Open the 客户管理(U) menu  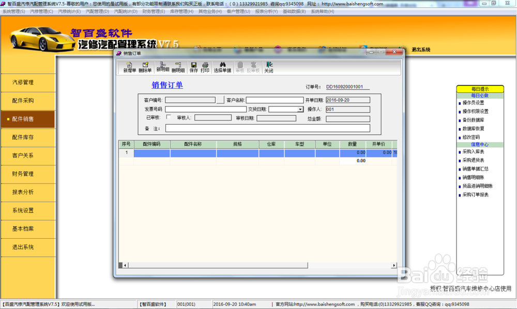238,11
